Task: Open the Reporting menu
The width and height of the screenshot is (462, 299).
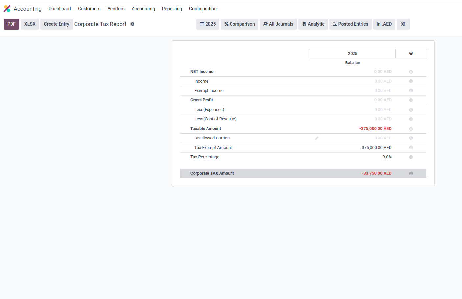Action: pyautogui.click(x=172, y=9)
